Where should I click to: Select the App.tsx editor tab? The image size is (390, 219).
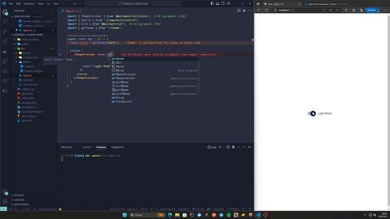[71, 11]
